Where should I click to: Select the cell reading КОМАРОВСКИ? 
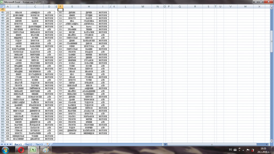pos(35,97)
